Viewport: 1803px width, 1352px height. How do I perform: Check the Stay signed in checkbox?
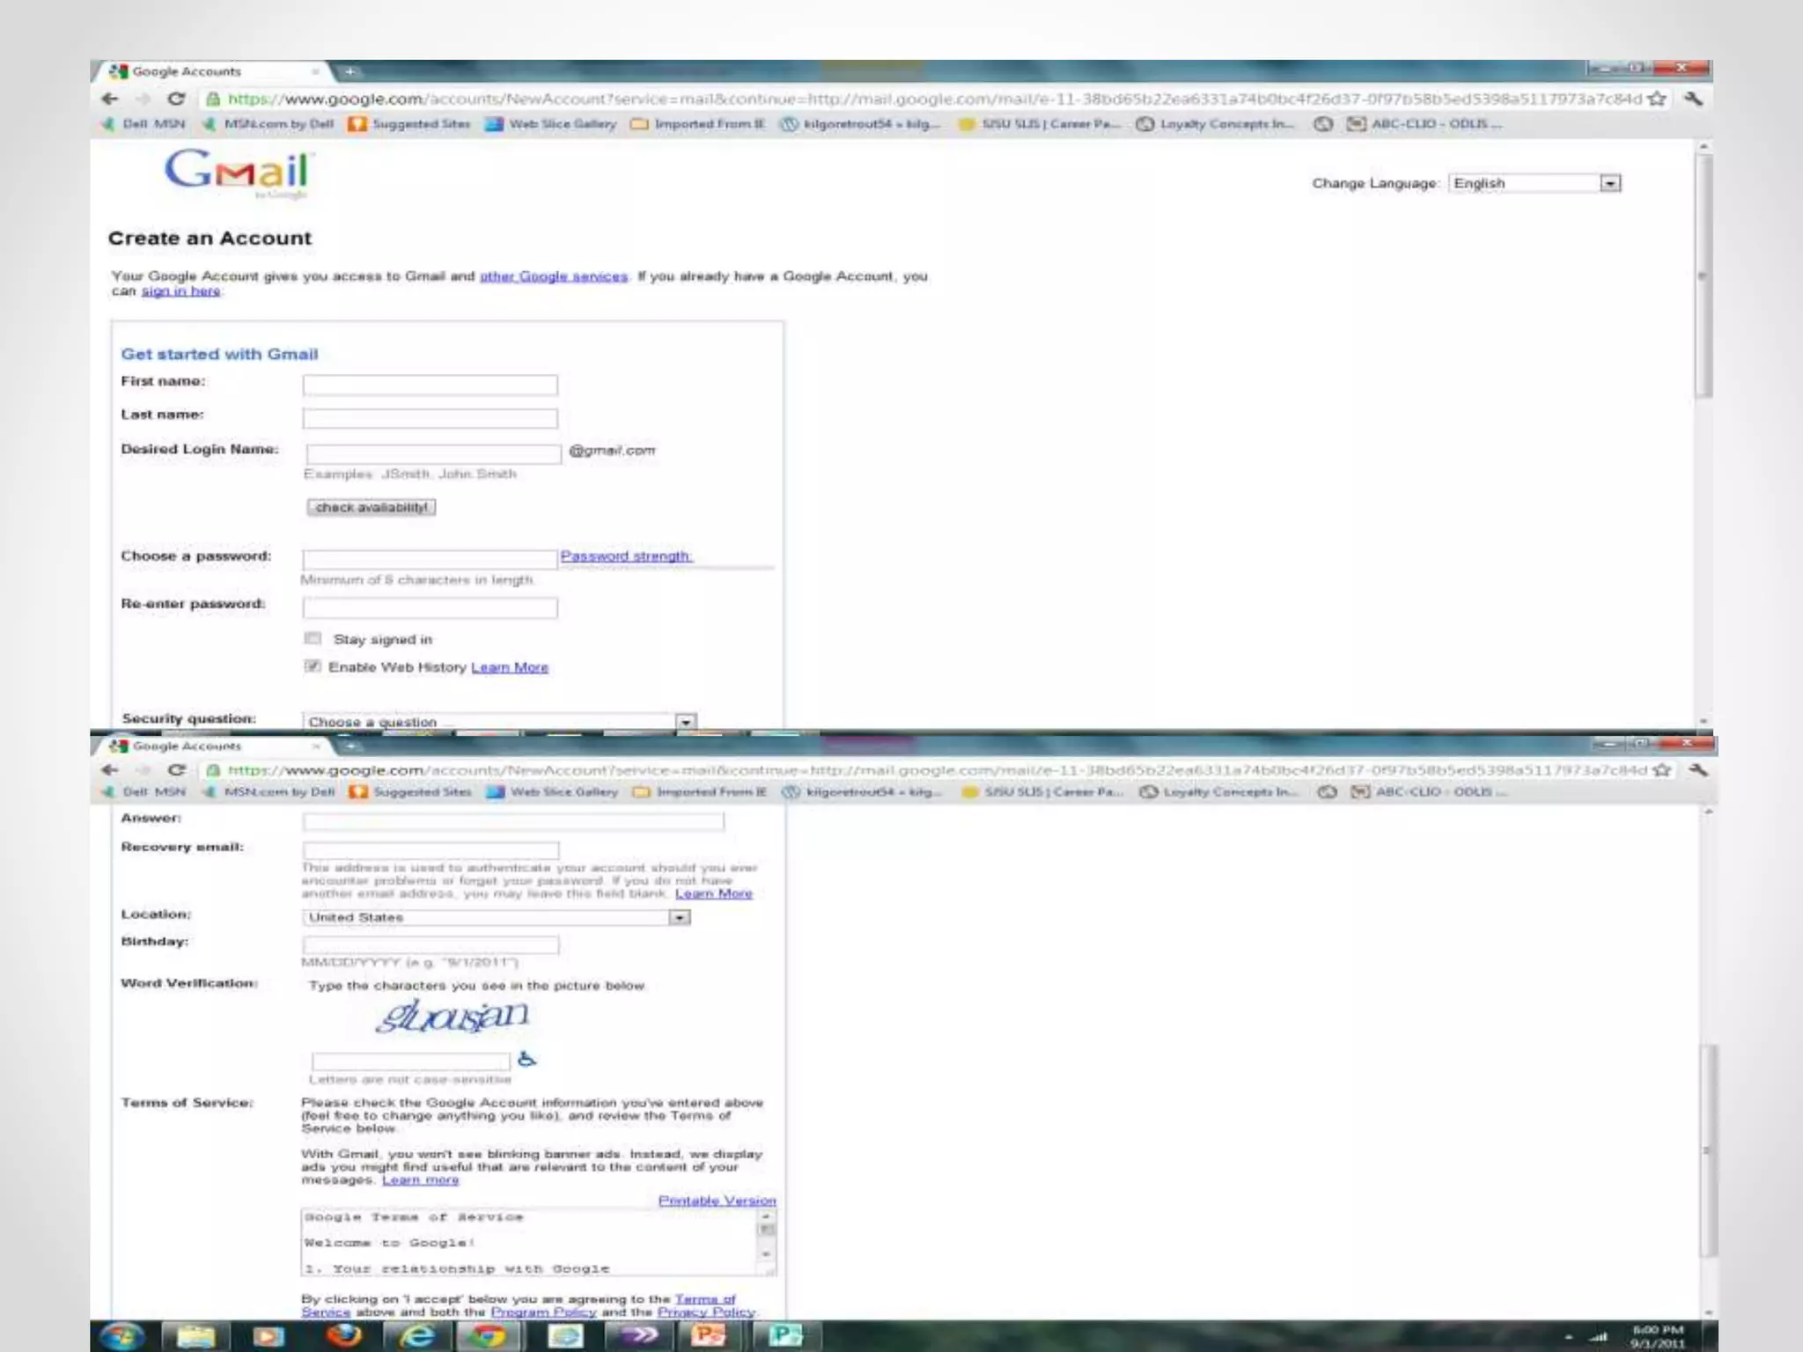click(x=313, y=639)
